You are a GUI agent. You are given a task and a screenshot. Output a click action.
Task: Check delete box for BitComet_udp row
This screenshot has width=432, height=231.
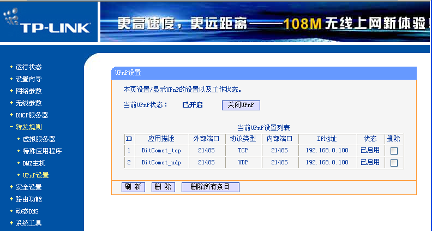(x=394, y=163)
